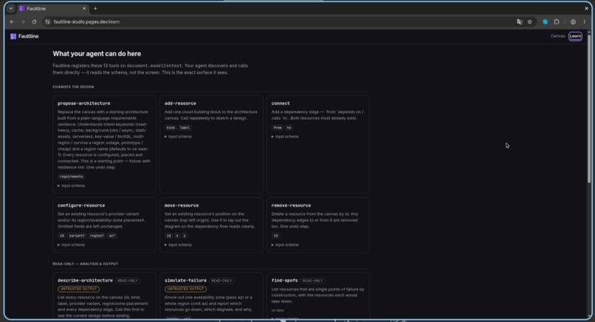Close the browser window
Viewport: 595px width, 322px height.
pos(586,8)
